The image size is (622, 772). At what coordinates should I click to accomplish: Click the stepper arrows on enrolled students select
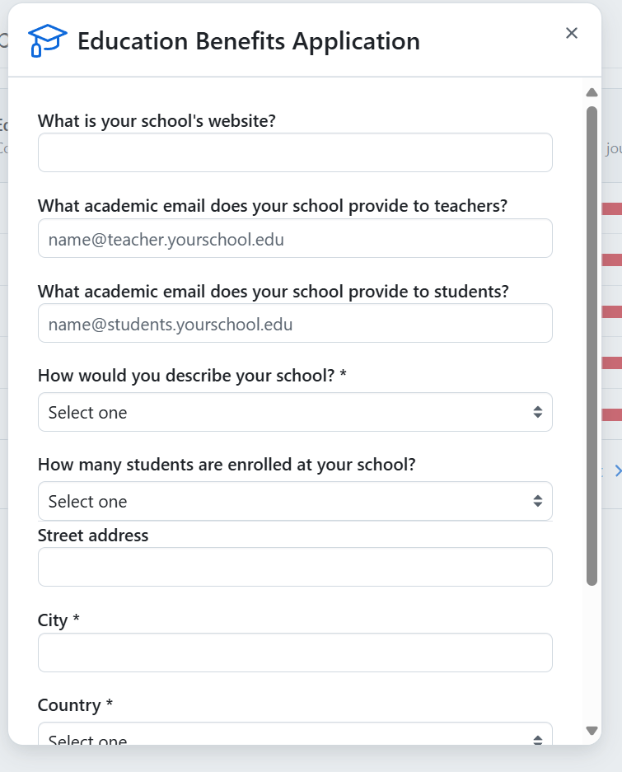click(537, 501)
